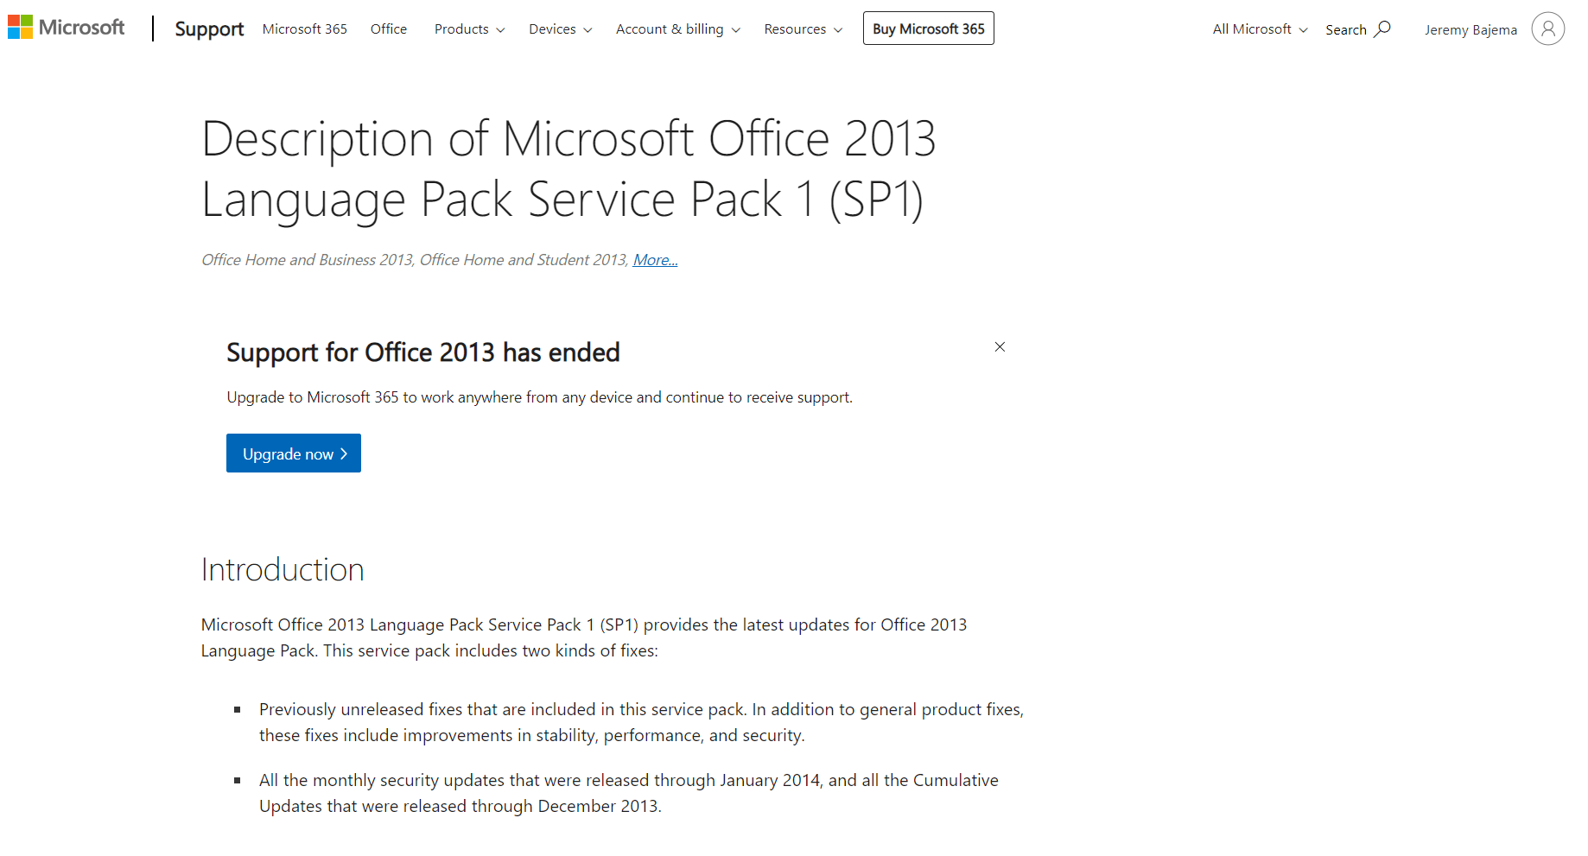Click the Introduction section heading
Viewport: 1588px width, 856px height.
coord(282,569)
